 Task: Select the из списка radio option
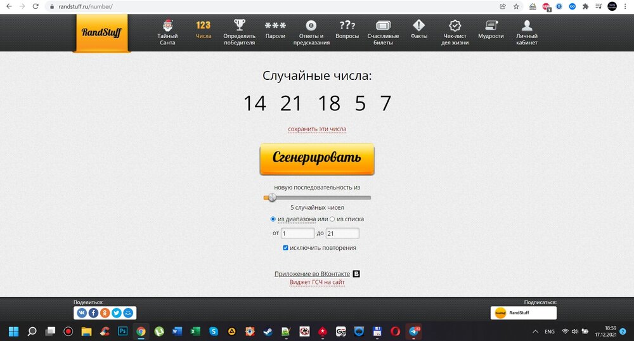[x=332, y=219]
